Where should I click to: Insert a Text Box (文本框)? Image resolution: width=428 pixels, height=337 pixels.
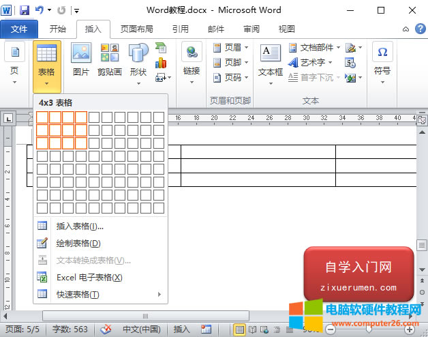[x=271, y=58]
